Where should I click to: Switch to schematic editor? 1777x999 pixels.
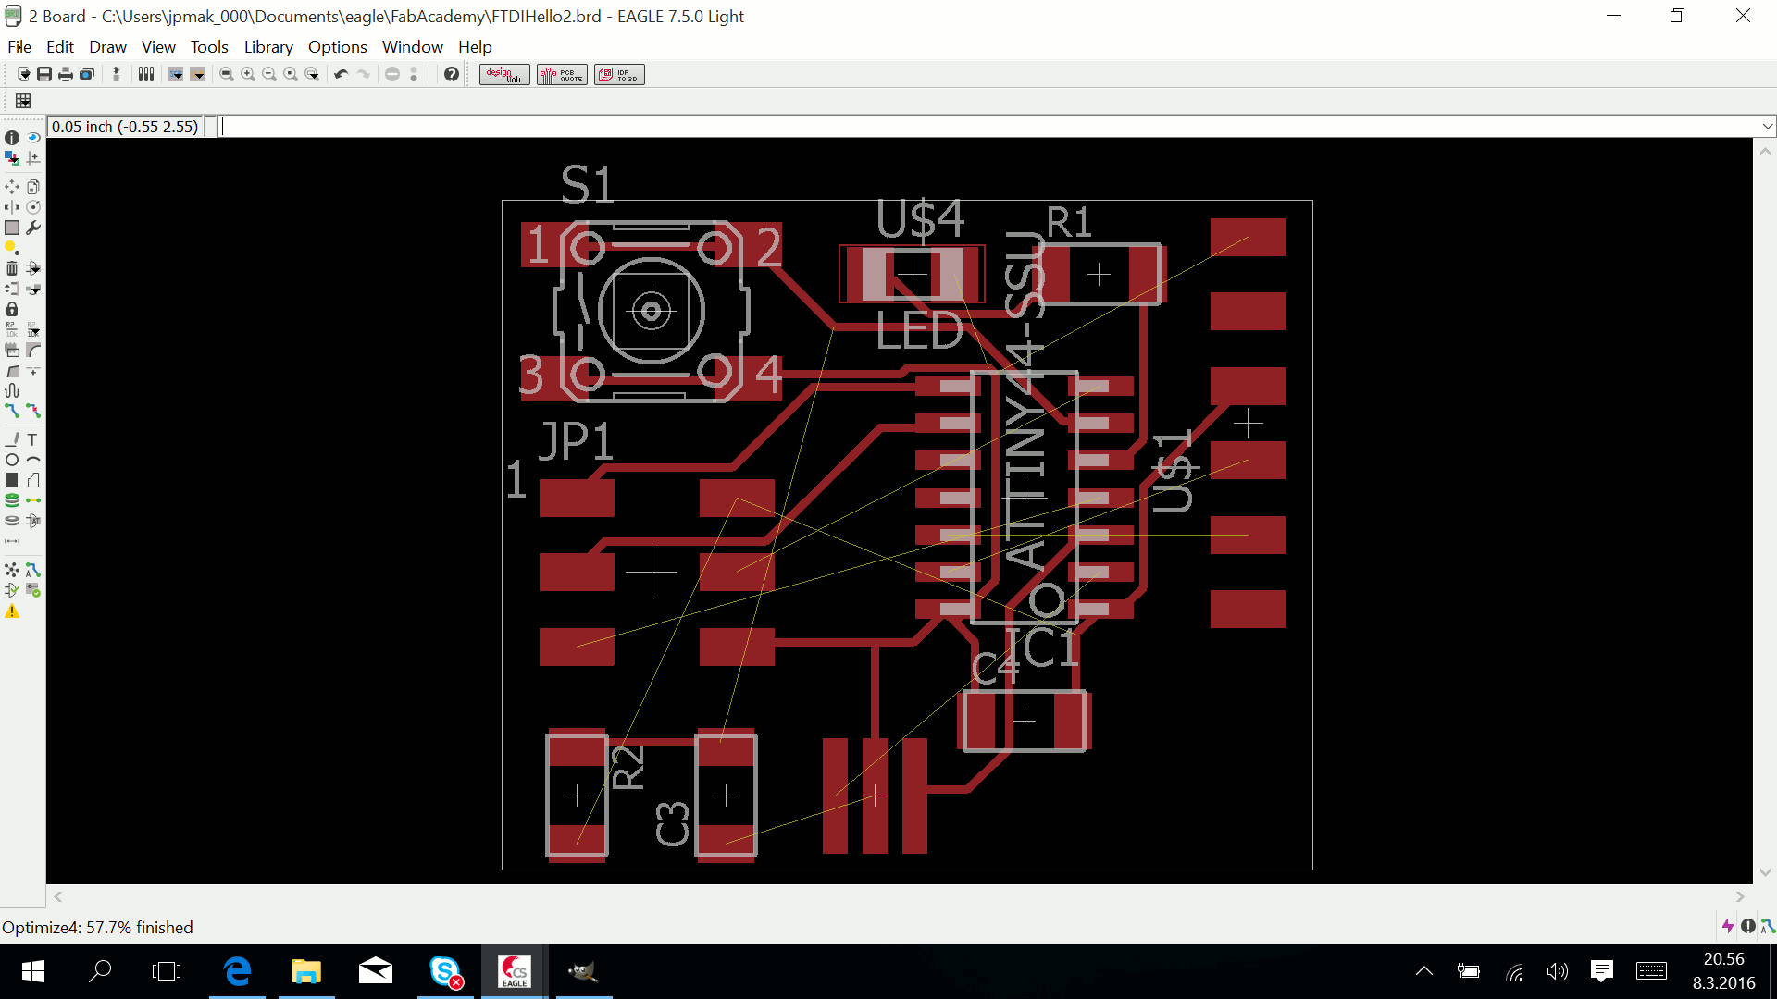117,74
